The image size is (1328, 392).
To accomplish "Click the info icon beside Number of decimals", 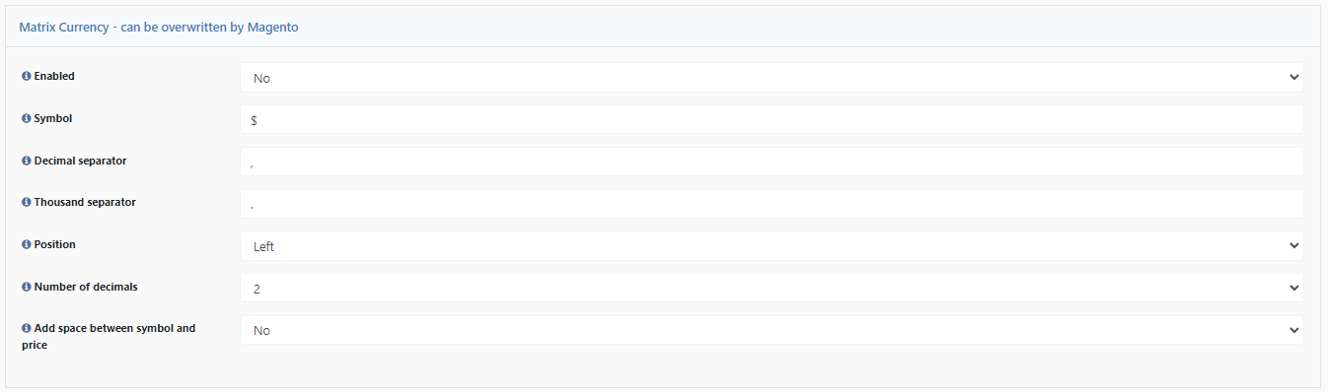I will tap(27, 287).
